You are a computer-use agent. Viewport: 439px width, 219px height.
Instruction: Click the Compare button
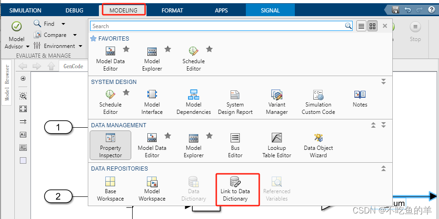(x=51, y=35)
